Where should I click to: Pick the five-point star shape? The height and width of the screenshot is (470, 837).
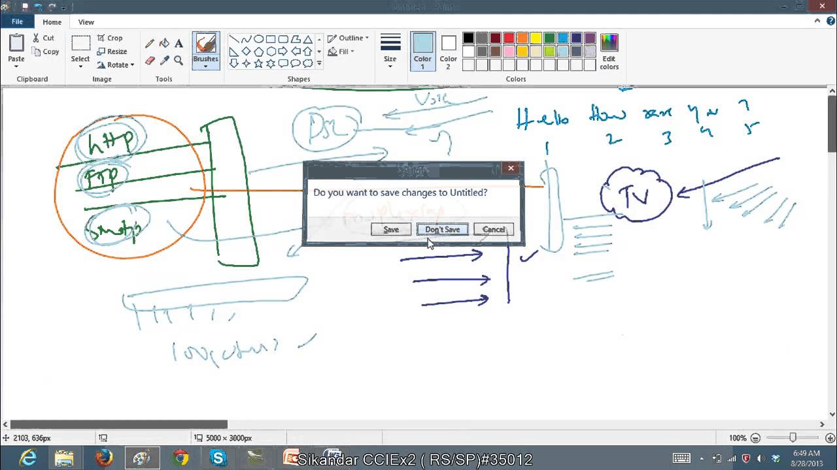click(x=258, y=63)
